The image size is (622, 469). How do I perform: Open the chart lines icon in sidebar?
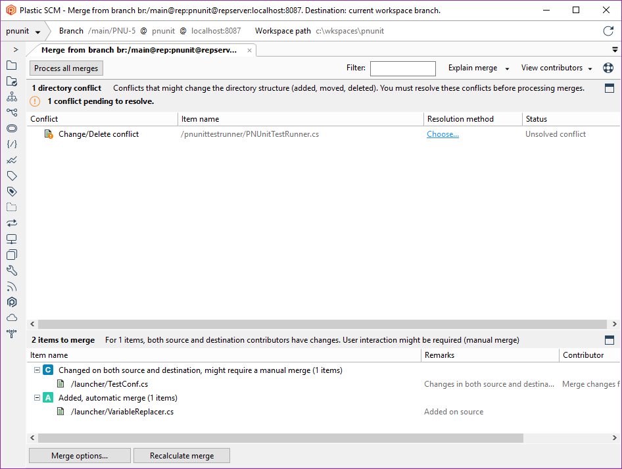coord(12,160)
